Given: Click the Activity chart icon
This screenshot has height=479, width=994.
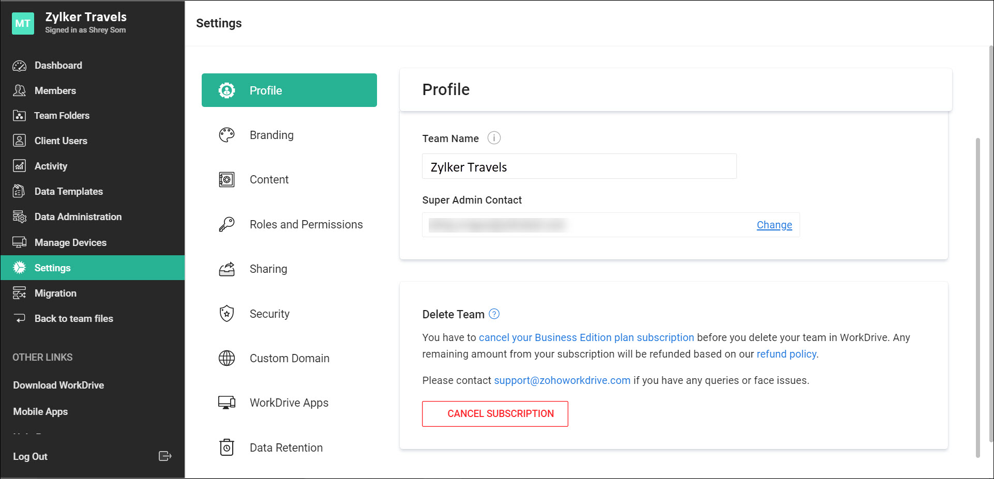Looking at the screenshot, I should pyautogui.click(x=19, y=166).
